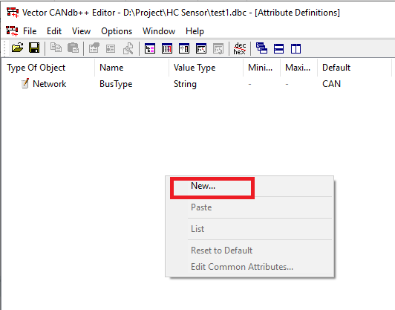The height and width of the screenshot is (310, 395).
Task: Click the Open file folder icon
Action: (17, 48)
